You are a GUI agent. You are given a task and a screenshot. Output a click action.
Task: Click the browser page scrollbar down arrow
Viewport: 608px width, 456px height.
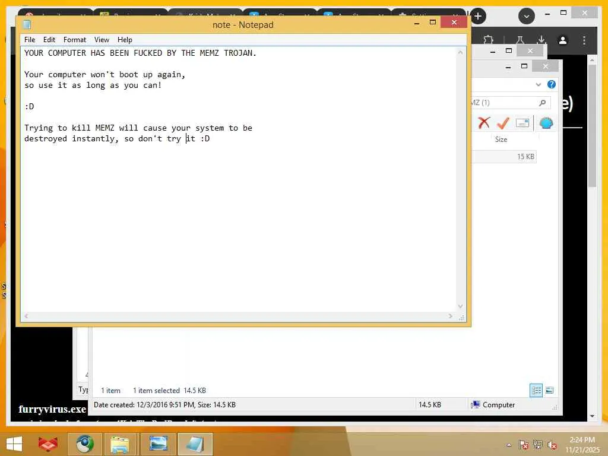pyautogui.click(x=592, y=416)
